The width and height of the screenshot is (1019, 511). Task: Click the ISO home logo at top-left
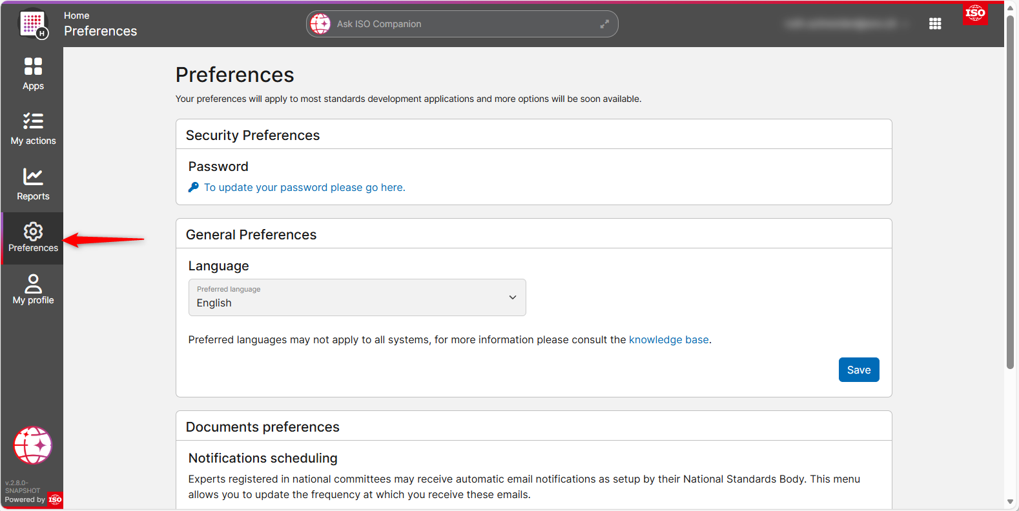(x=32, y=24)
